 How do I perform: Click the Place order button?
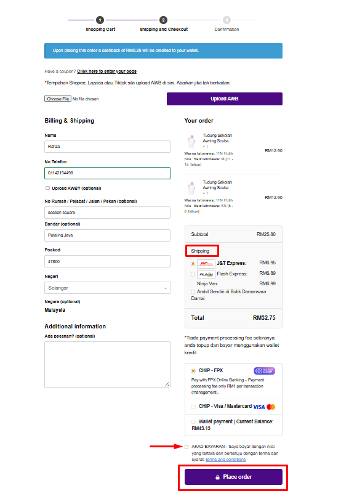[233, 477]
